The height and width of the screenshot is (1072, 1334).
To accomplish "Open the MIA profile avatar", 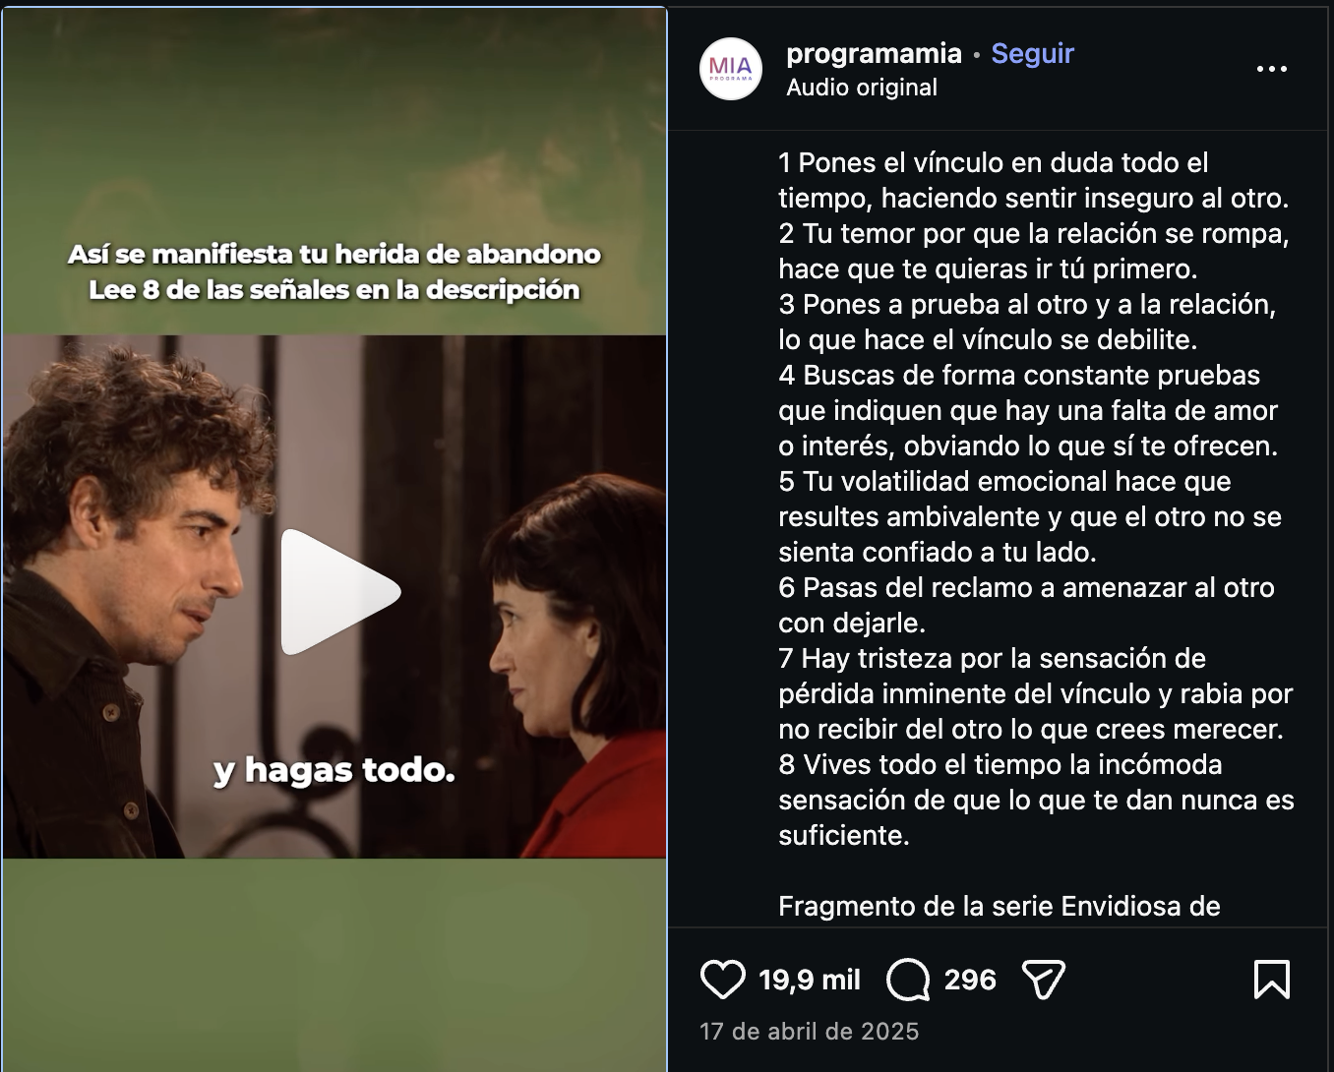I will coord(731,69).
